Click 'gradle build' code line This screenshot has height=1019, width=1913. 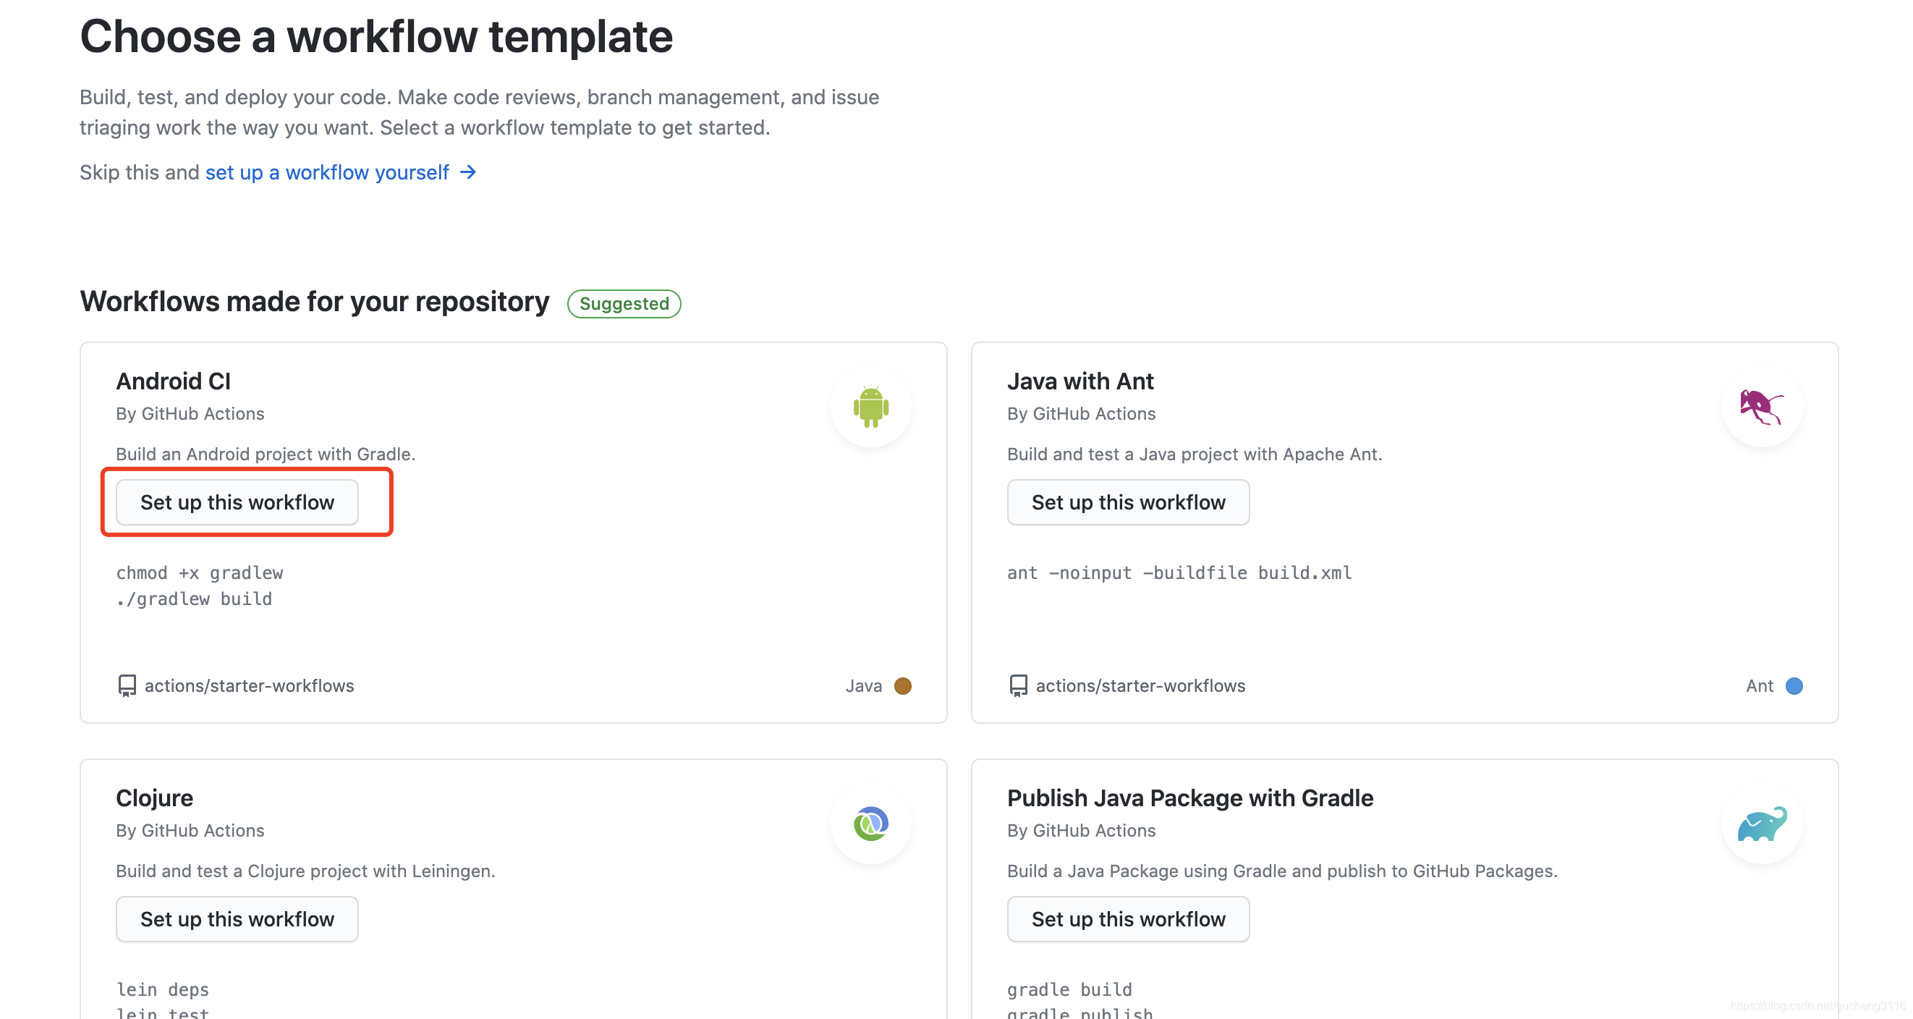point(1069,989)
